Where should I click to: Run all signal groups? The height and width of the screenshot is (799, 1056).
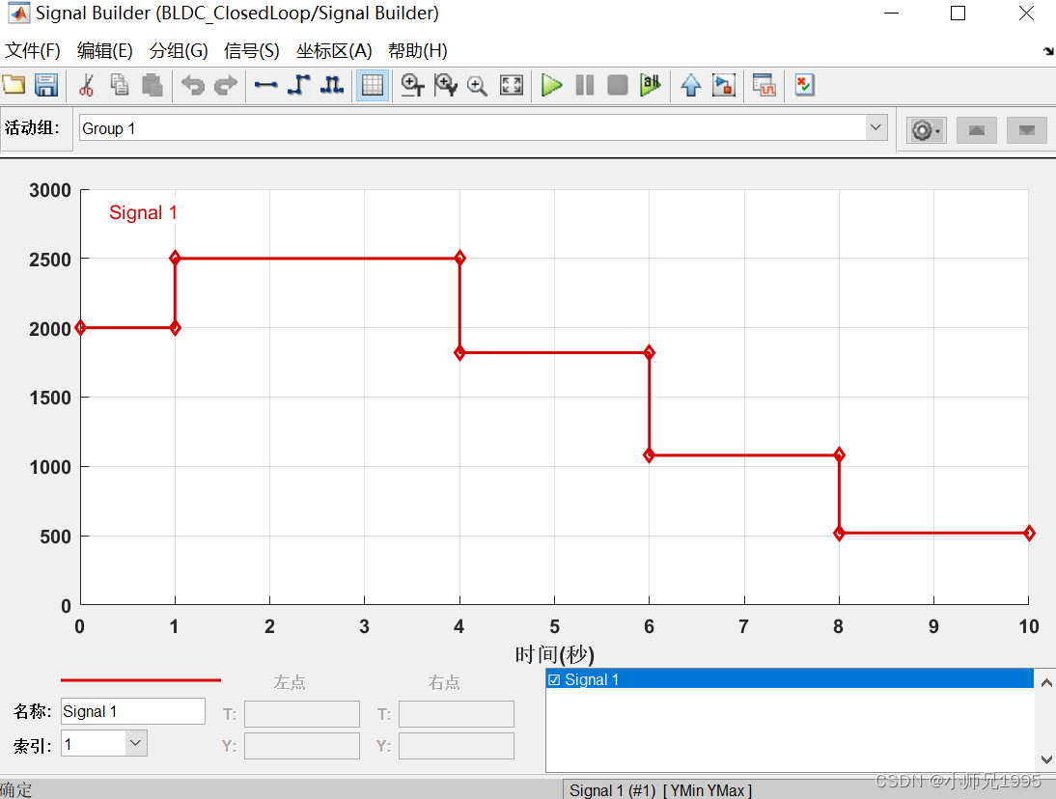pos(651,85)
